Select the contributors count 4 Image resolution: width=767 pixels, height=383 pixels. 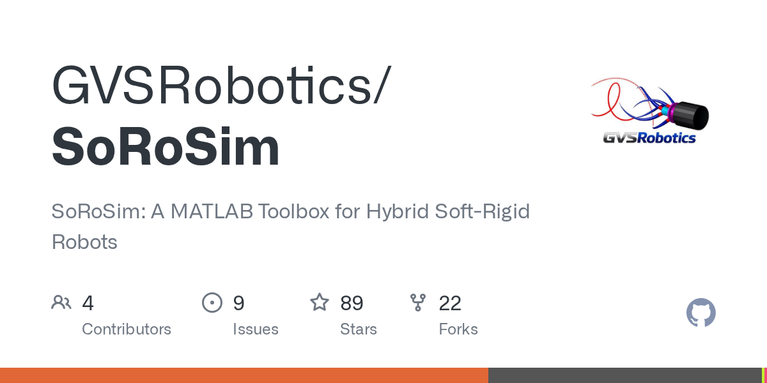(88, 303)
